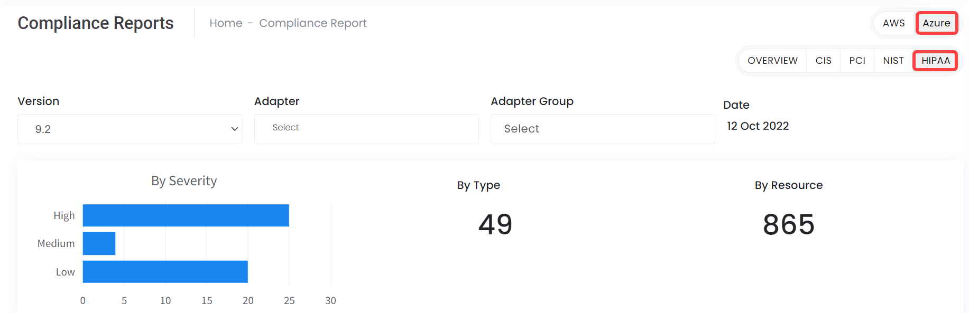Screen dimensions: 969x313
Task: Click the Home breadcrumb link
Action: 226,23
